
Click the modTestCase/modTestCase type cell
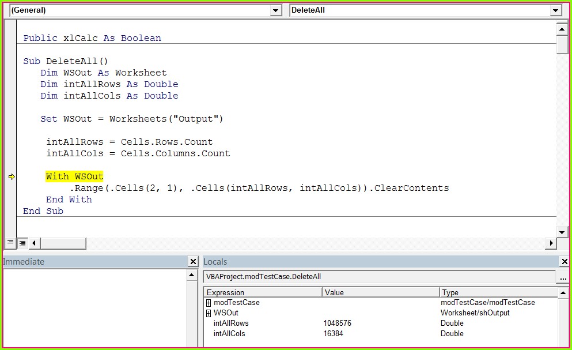(x=488, y=303)
